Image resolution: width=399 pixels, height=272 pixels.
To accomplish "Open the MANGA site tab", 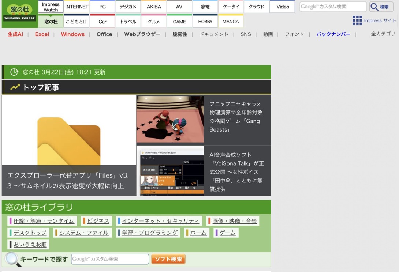I will (x=231, y=21).
